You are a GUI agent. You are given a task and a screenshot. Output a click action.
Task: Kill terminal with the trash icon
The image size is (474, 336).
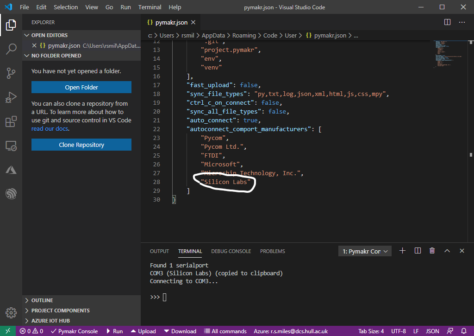click(432, 251)
